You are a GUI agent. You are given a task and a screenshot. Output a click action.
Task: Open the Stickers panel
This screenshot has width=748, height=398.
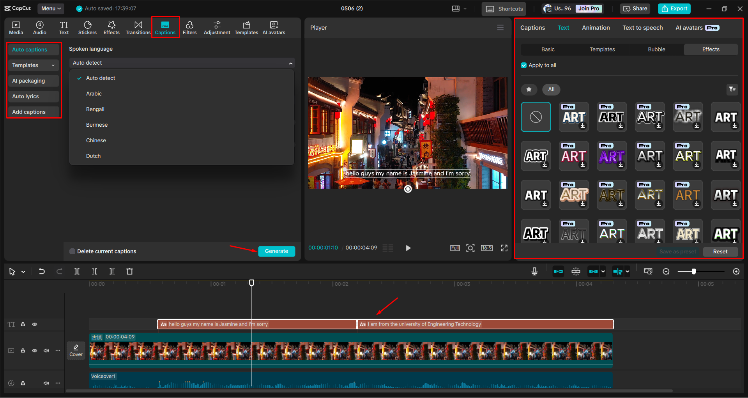pos(87,27)
